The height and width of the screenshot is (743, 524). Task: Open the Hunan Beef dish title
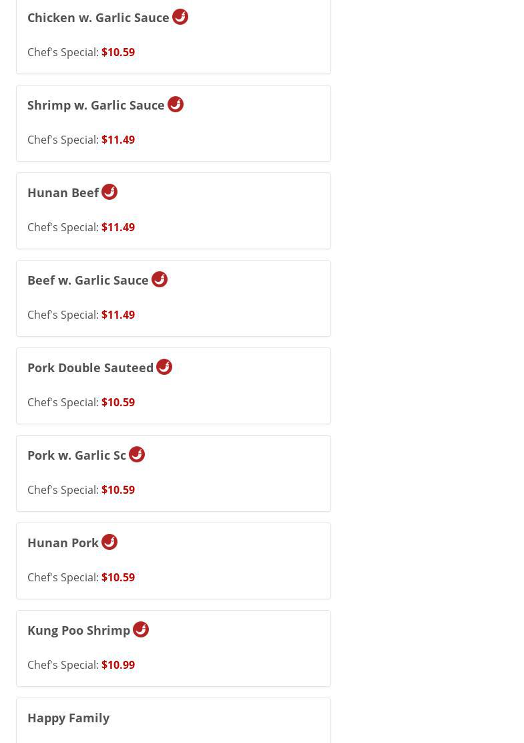click(x=63, y=193)
